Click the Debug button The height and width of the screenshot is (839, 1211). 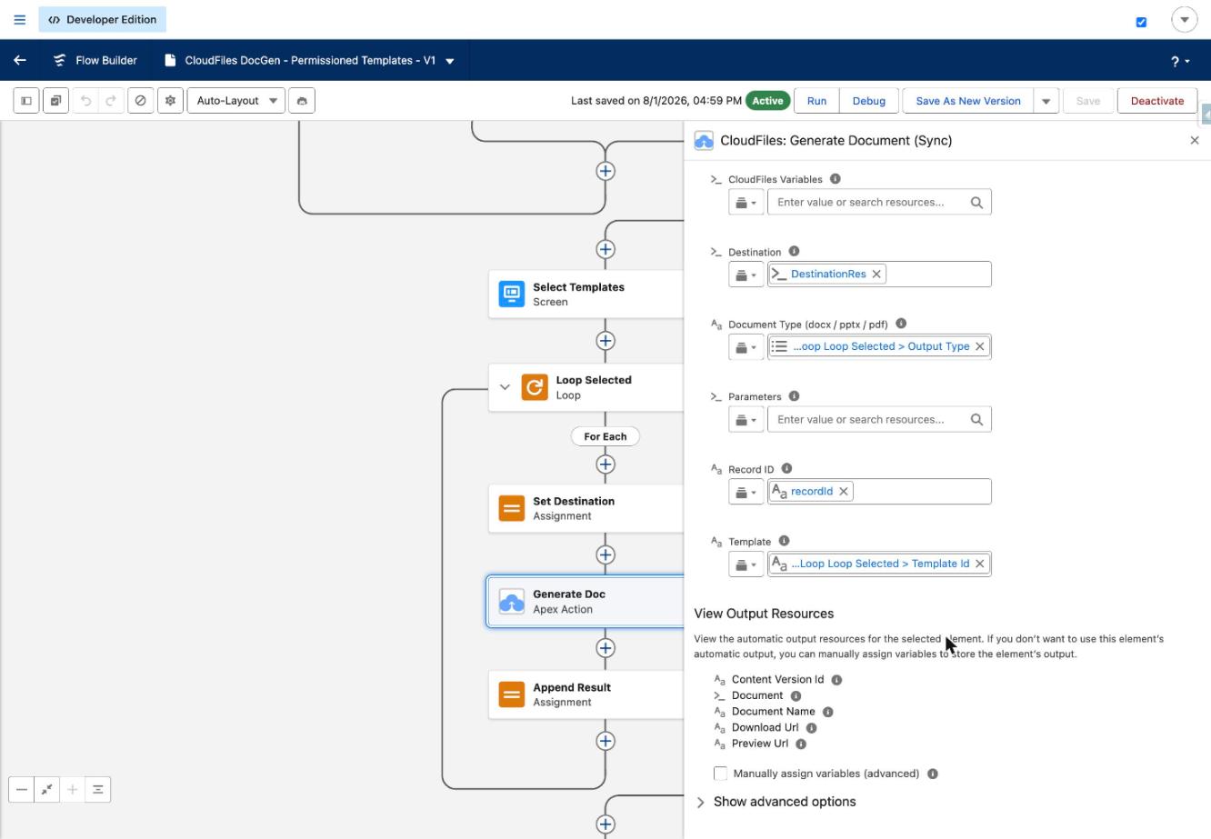click(x=868, y=101)
